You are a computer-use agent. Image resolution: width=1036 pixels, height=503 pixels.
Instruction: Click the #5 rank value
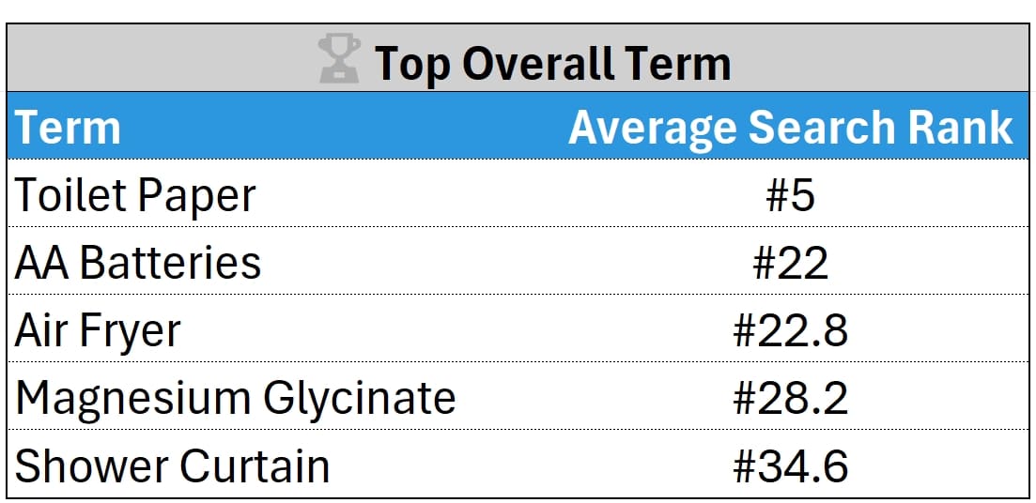(x=790, y=195)
